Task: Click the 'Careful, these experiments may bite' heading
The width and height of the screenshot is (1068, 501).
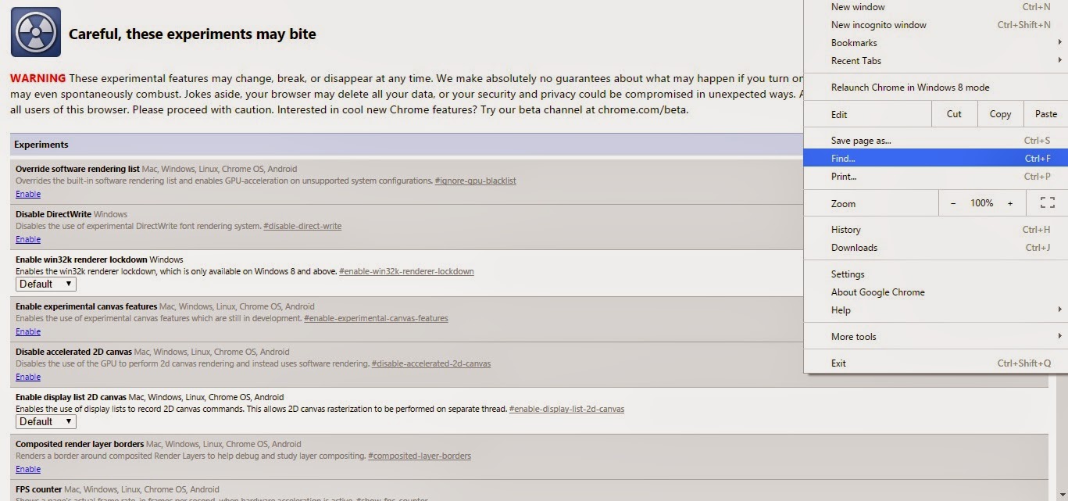Action: pyautogui.click(x=192, y=34)
